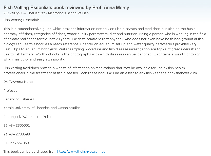Open the thefishvet.com.au purchase link

coord(81,152)
